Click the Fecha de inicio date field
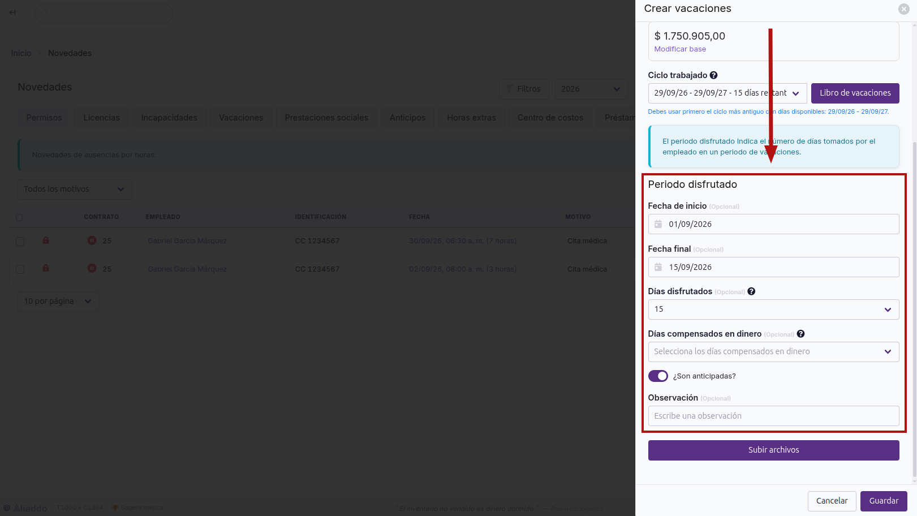The height and width of the screenshot is (516, 917). (773, 224)
